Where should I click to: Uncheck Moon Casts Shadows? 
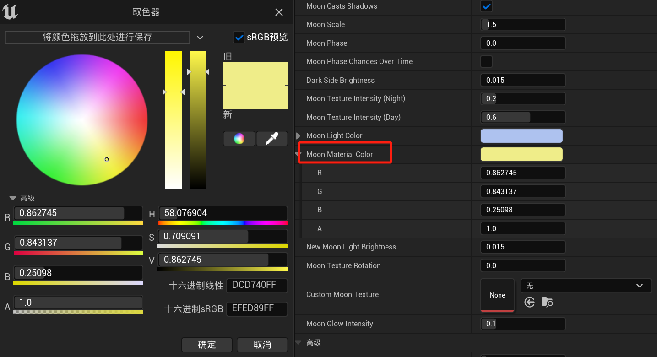[x=486, y=6]
